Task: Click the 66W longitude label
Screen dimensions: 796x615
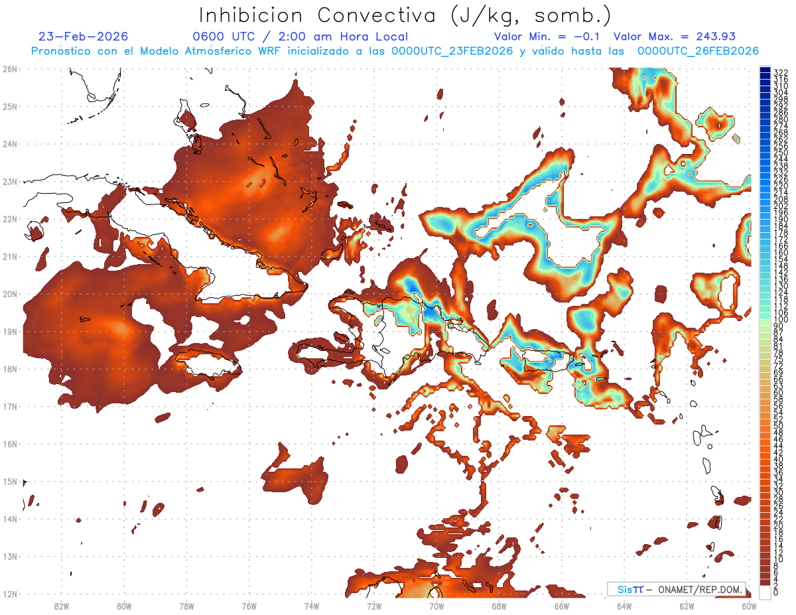Action: pos(561,606)
